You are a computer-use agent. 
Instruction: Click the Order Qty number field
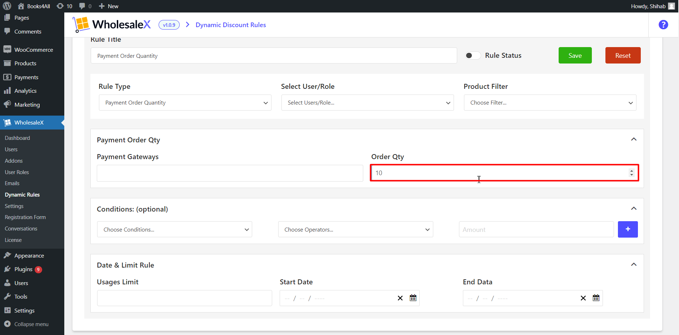504,173
